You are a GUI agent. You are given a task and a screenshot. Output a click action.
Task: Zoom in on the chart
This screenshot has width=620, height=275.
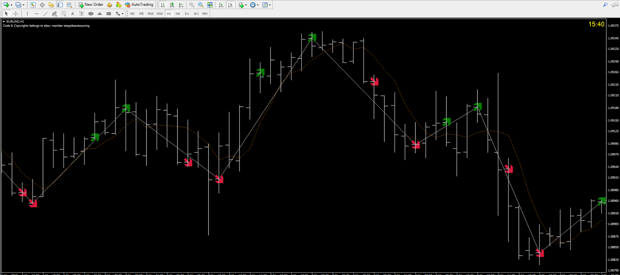pos(191,5)
